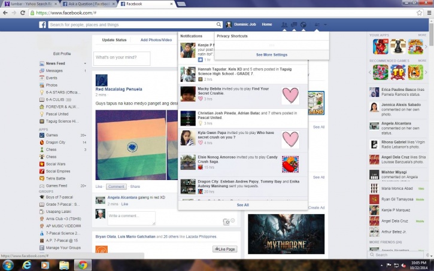
Task: Expand News Feed sort options arrow
Action: tap(85, 63)
